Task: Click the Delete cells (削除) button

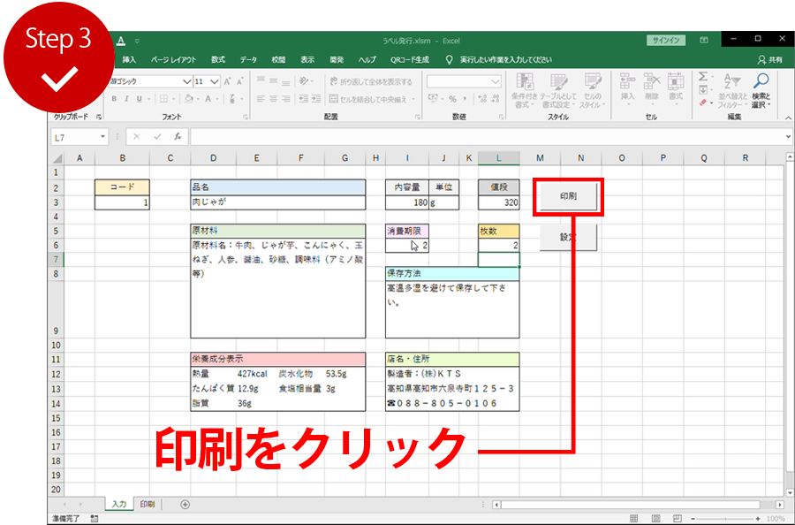Action: [x=652, y=88]
